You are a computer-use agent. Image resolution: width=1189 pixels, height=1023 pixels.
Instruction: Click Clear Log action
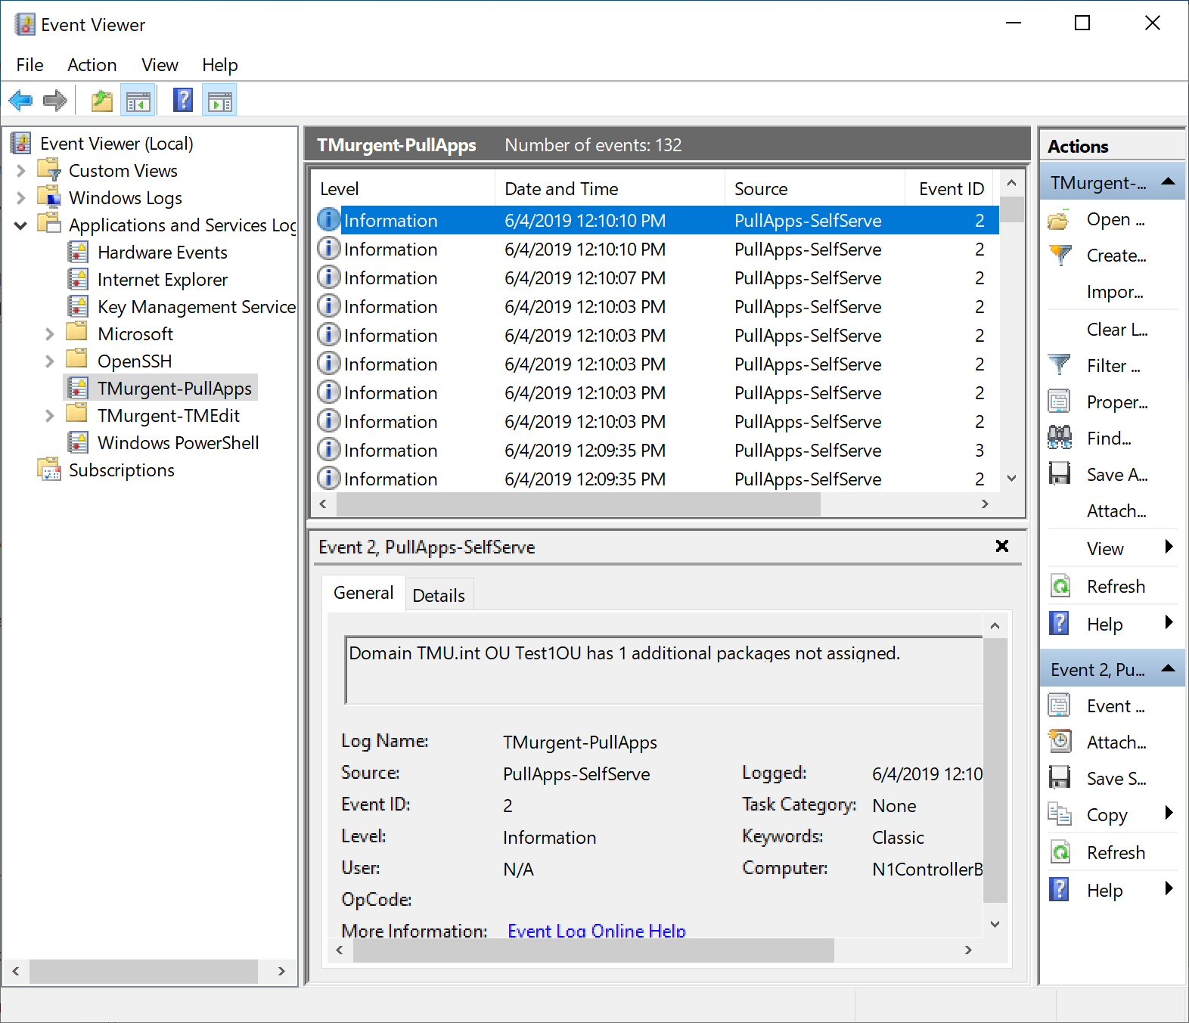1116,330
